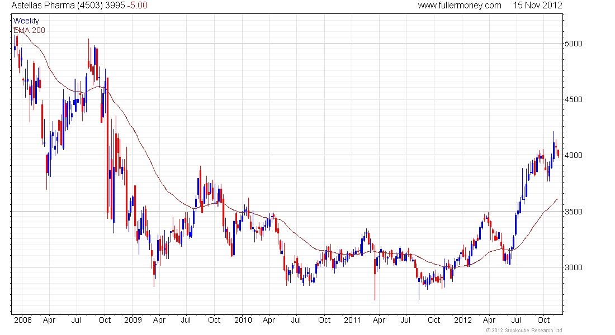Click the 'Weekly' legend label
Viewport: 615px width, 335px height.
tap(26, 21)
